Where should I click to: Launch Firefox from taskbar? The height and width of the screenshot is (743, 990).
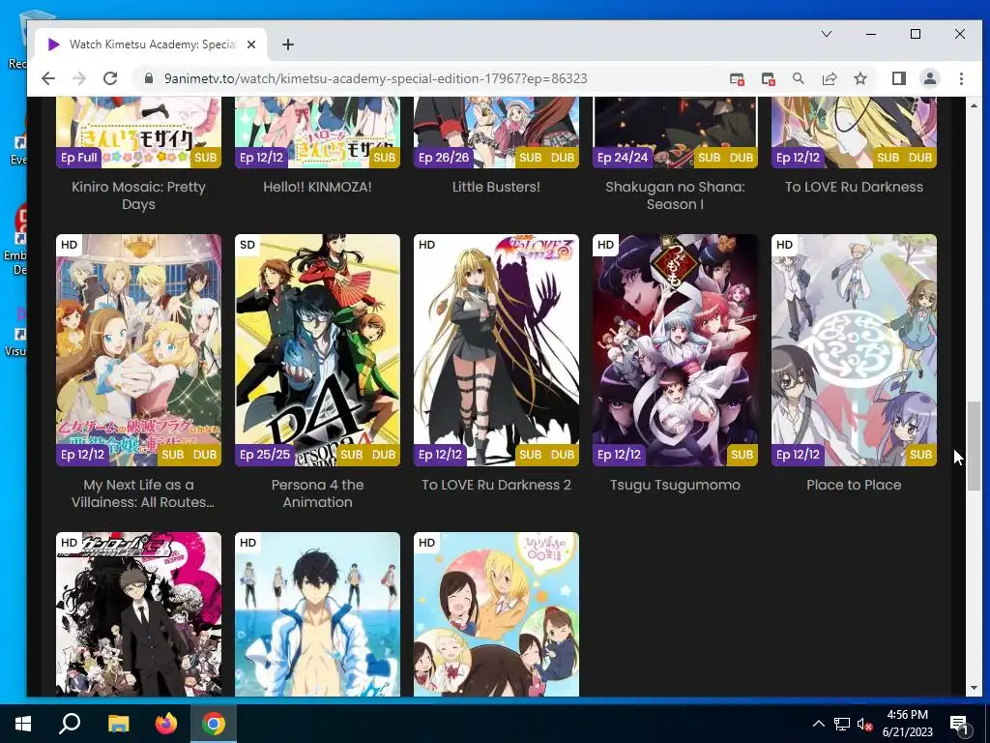(x=166, y=724)
